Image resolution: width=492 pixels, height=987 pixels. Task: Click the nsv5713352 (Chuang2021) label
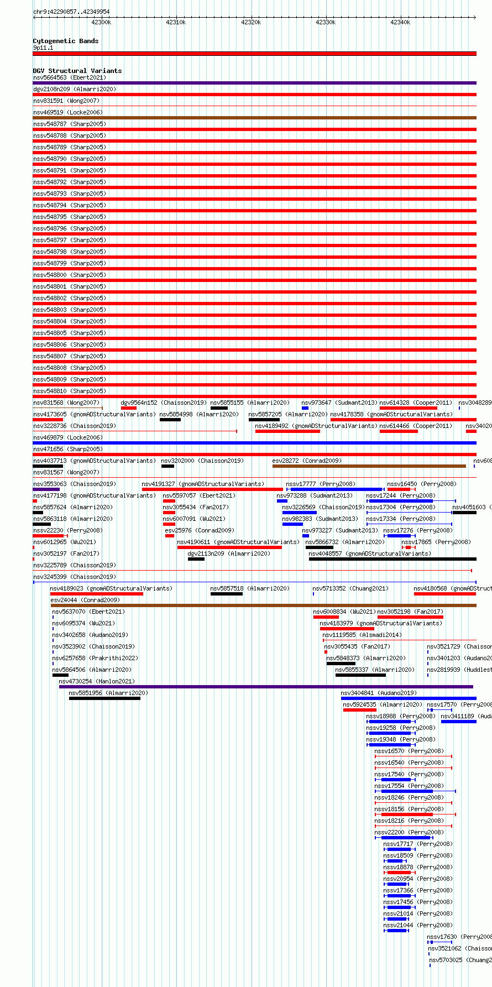pos(350,588)
